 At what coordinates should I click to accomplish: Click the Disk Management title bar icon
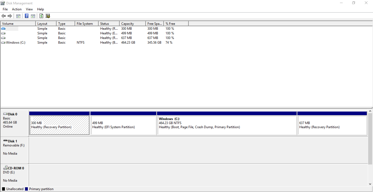coord(3,3)
